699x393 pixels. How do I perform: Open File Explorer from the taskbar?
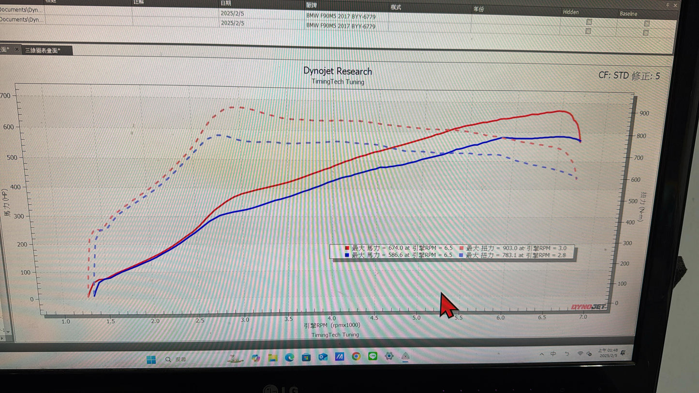273,358
